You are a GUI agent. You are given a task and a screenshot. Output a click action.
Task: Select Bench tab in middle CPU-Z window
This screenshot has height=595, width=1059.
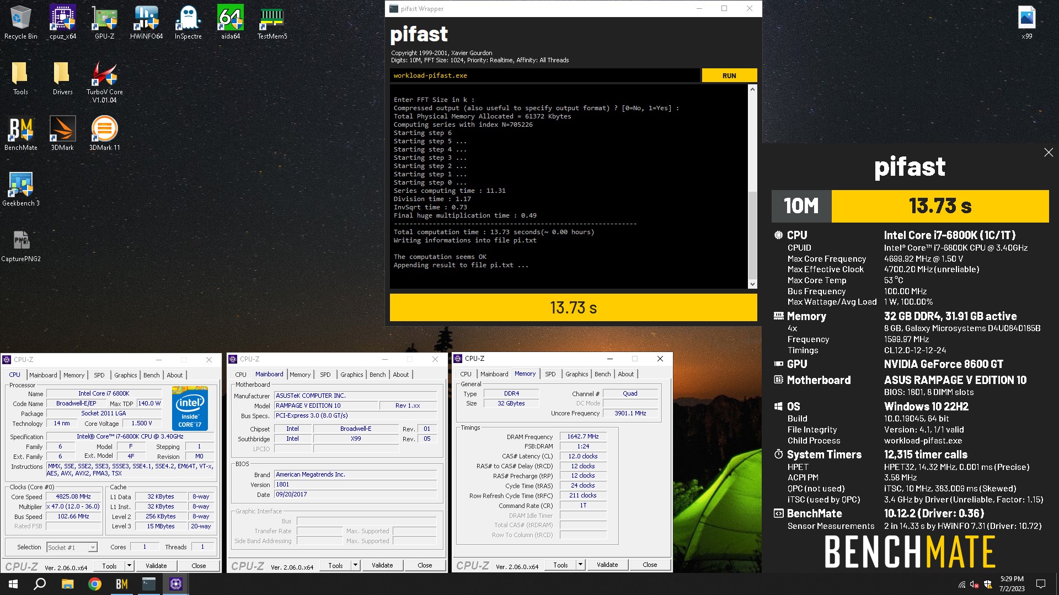(x=378, y=375)
